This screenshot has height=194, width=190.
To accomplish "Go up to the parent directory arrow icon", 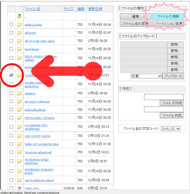I will 19,16.
